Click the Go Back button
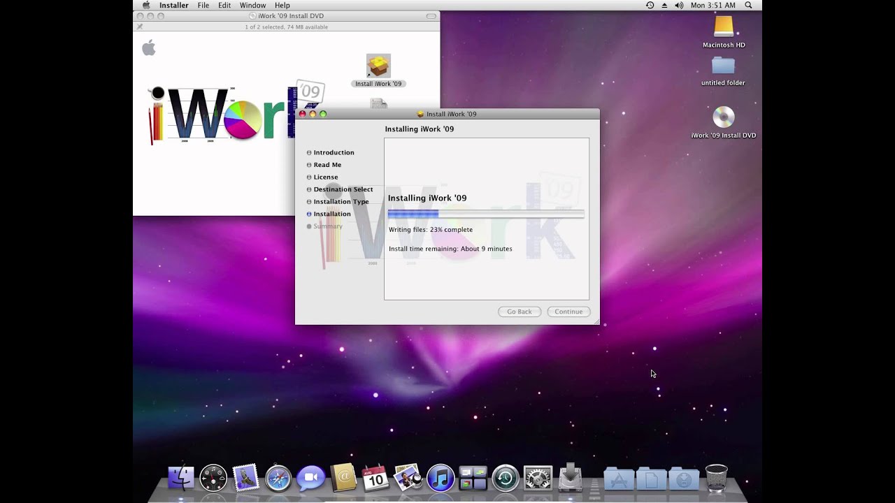895x503 pixels. tap(520, 312)
